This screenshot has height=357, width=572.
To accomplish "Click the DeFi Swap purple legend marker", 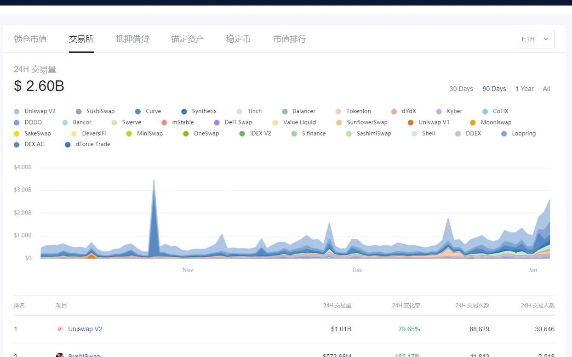I will pos(217,123).
